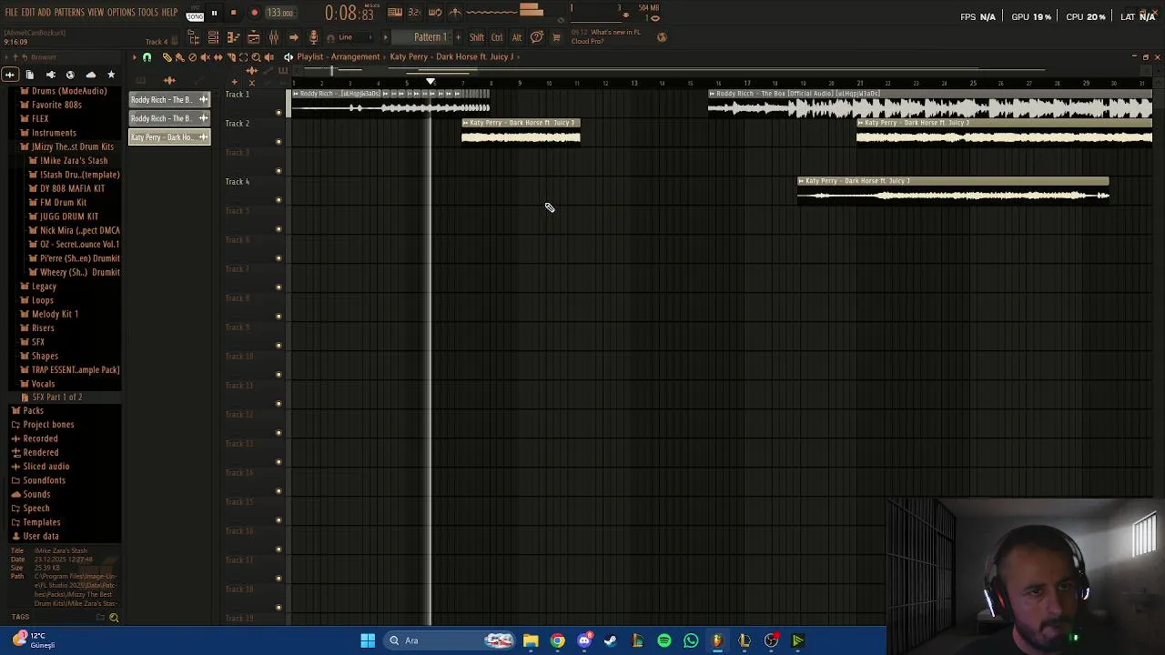Open browser 'all' tab icon

point(9,75)
